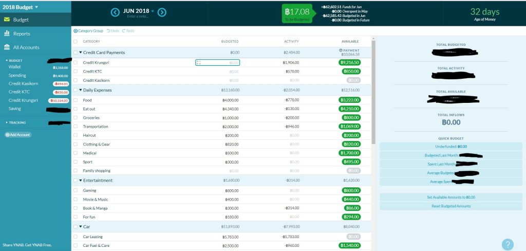Screen dimensions: 526x251
Task: Go to previous month arrow icon
Action: coord(116,12)
